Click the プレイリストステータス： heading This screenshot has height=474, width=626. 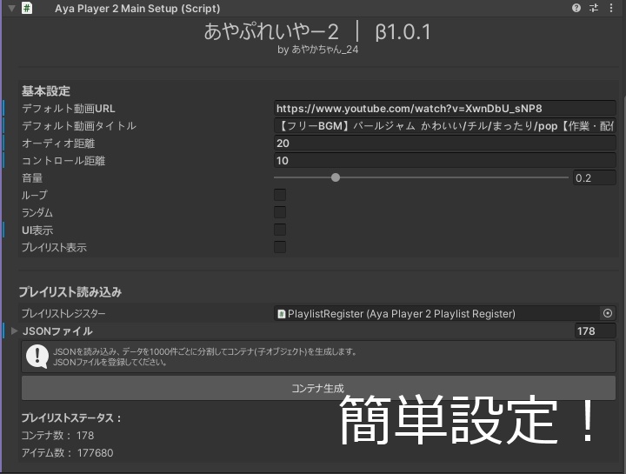(x=71, y=418)
